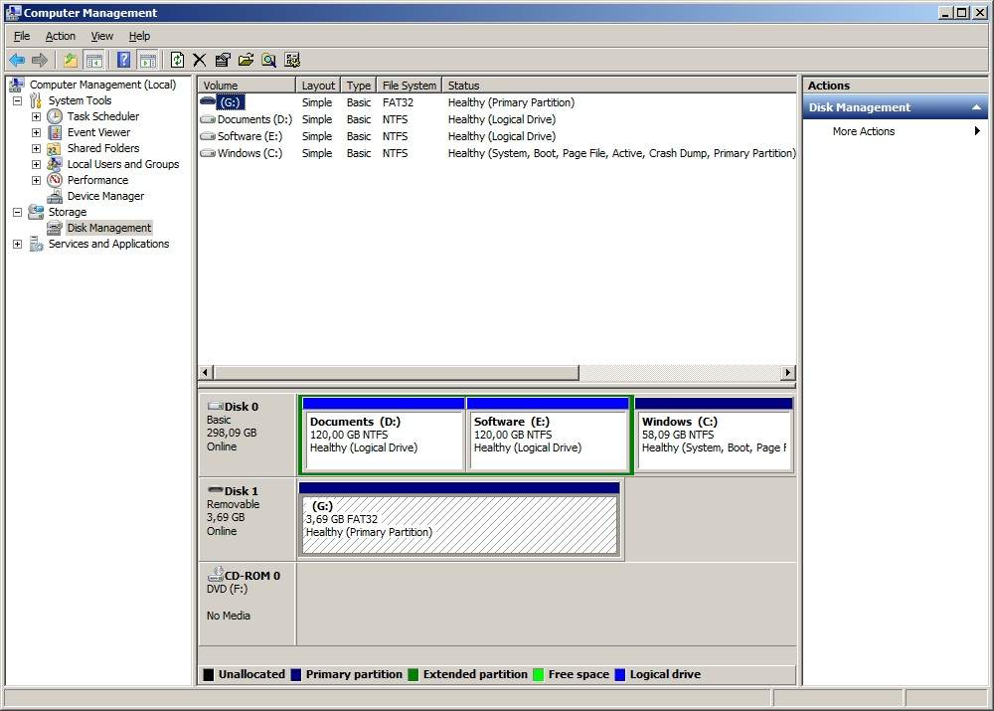This screenshot has width=994, height=711.
Task: Open the View menu
Action: click(102, 36)
